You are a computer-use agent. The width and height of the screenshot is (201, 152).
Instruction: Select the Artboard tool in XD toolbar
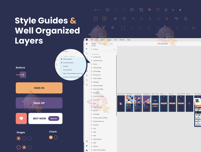point(87,80)
